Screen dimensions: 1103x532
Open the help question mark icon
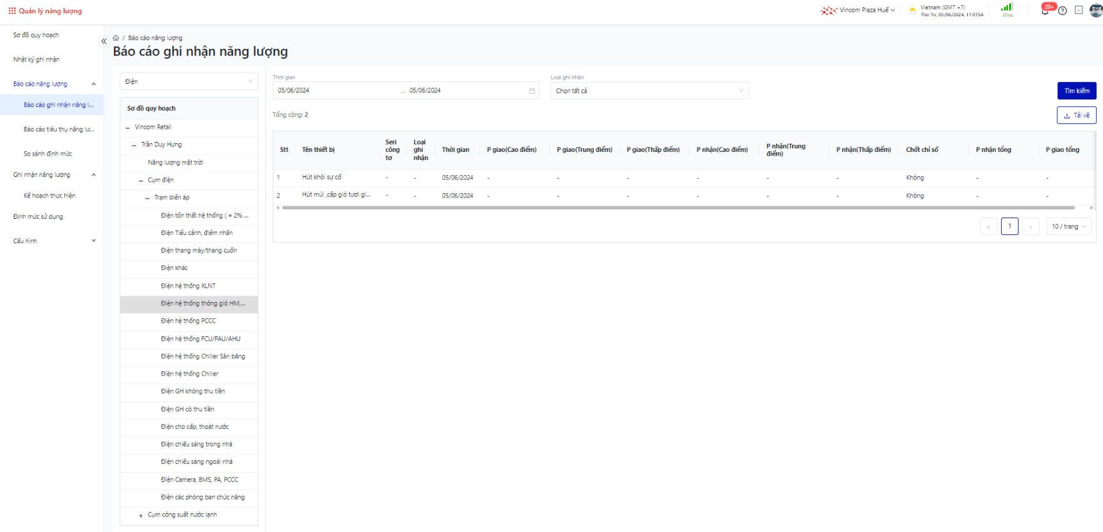[1062, 11]
